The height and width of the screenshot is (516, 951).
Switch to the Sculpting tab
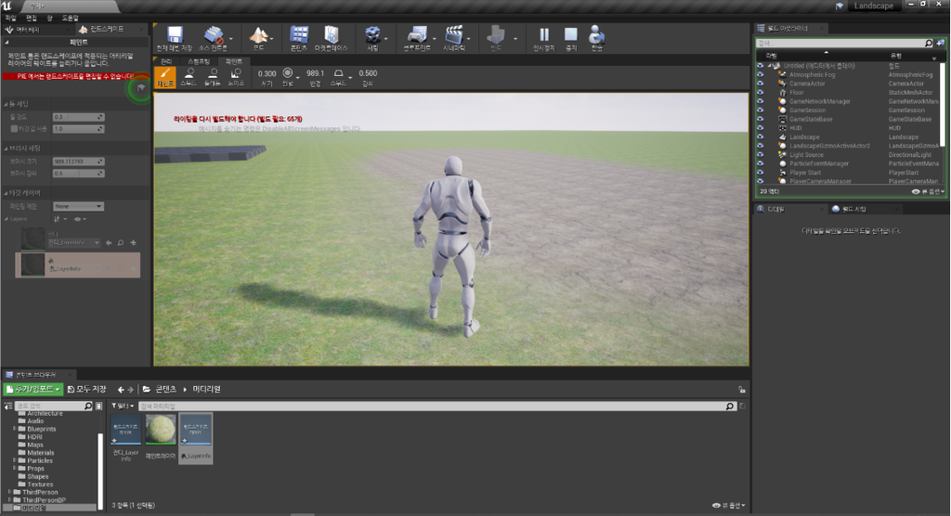(x=199, y=61)
